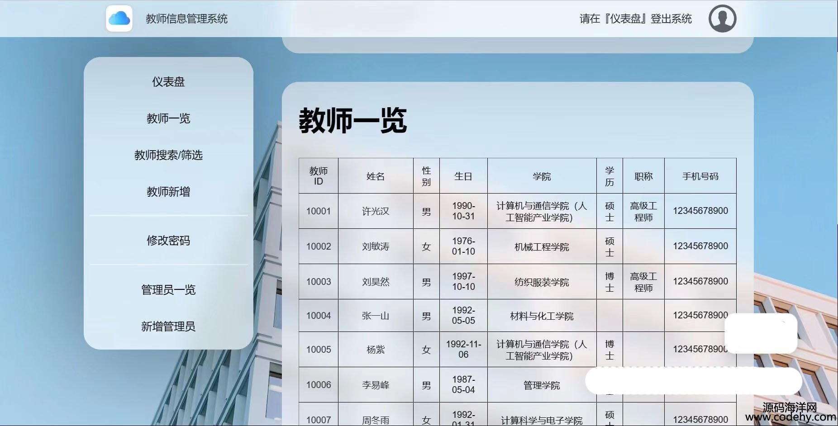The height and width of the screenshot is (426, 838).
Task: Select the name cell 许光汉
Action: [376, 211]
